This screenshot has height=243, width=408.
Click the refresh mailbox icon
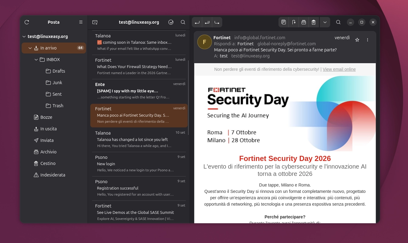tap(27, 22)
